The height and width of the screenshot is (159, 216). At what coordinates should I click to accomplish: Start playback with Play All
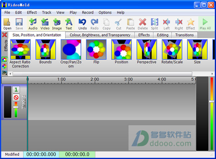(x=205, y=24)
